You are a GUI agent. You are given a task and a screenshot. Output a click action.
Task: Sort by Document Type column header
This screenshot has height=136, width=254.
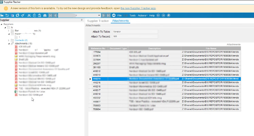[118, 48]
